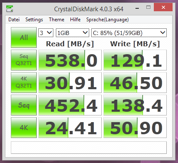Select the 30.91 4K Q32T1 read result
This screenshot has height=163, width=178.
click(x=70, y=83)
